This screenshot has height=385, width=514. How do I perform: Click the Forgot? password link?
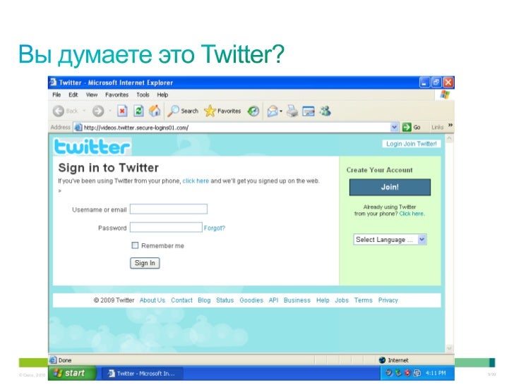click(215, 228)
